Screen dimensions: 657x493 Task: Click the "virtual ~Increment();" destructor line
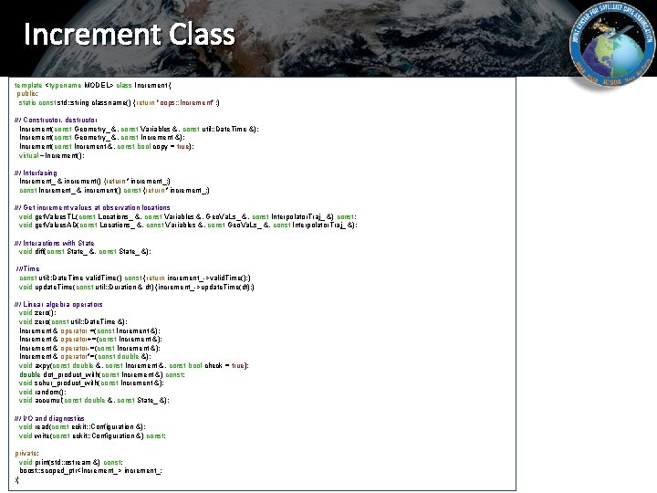[51, 155]
